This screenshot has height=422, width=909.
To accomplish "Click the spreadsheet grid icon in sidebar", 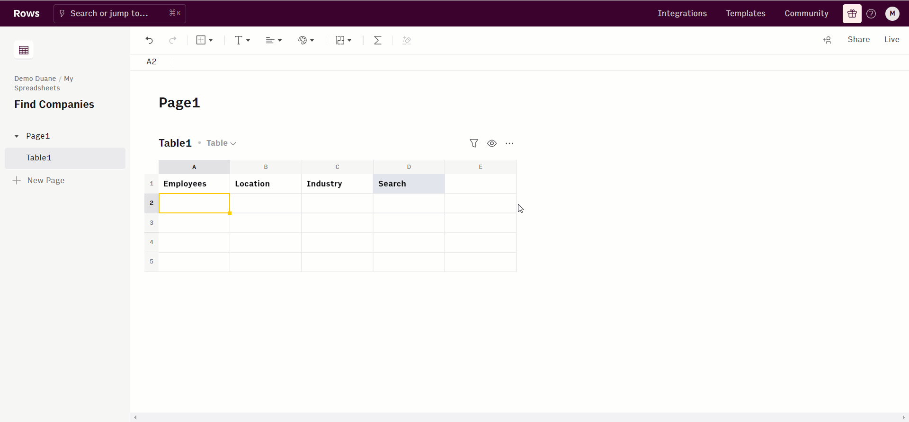I will click(24, 50).
